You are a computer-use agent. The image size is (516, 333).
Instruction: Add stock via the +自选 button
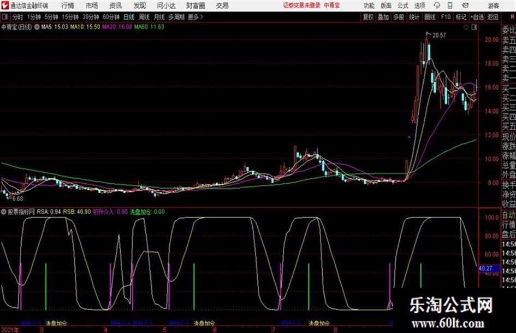(x=477, y=17)
